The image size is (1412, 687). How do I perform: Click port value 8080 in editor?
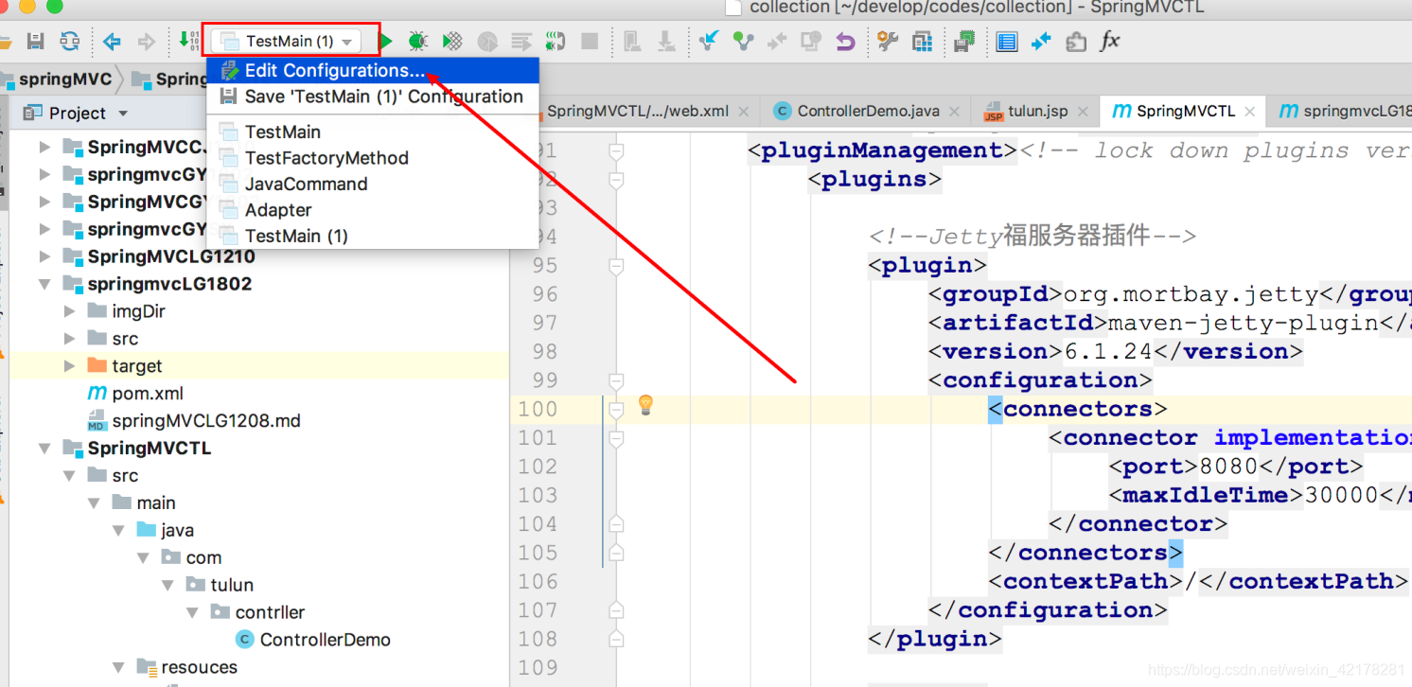[x=1227, y=467]
